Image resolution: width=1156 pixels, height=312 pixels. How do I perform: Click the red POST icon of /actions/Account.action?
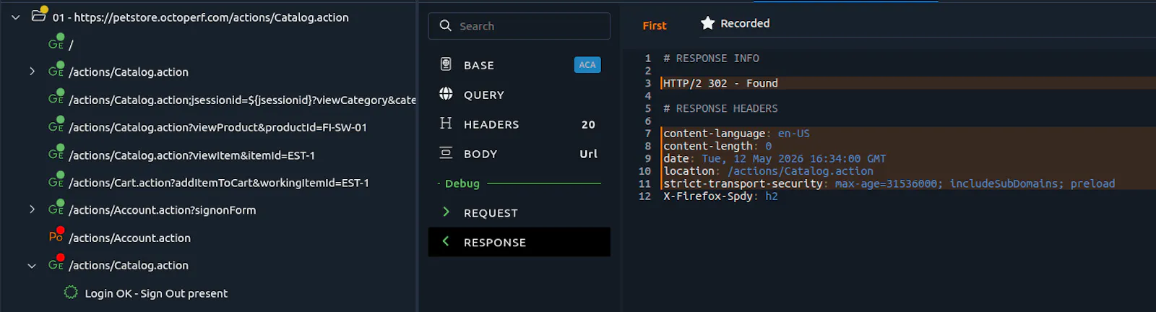[56, 236]
